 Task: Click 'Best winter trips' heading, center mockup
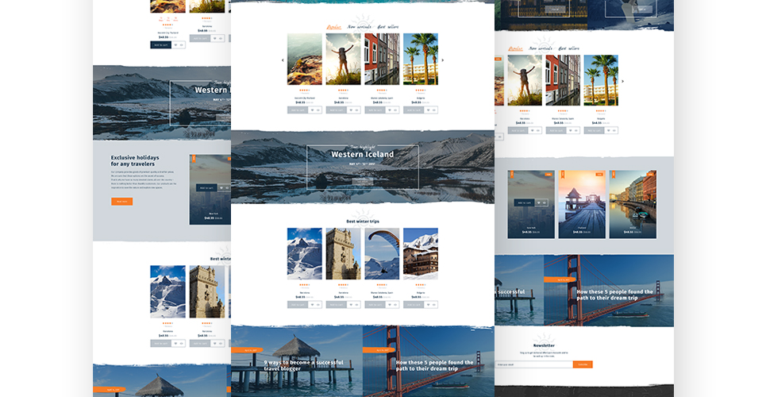point(363,222)
